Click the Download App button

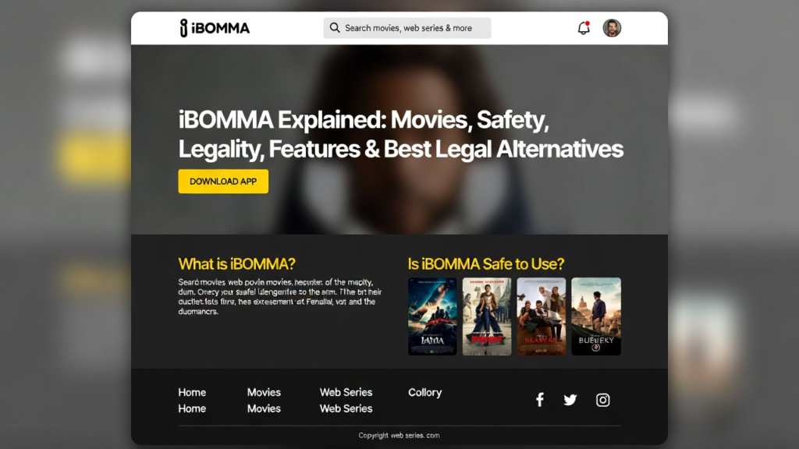point(223,181)
